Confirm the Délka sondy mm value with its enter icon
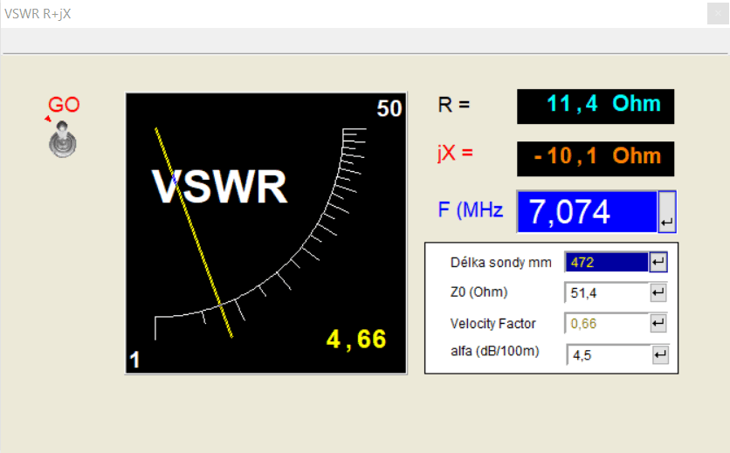Image resolution: width=730 pixels, height=453 pixels. pyautogui.click(x=658, y=262)
